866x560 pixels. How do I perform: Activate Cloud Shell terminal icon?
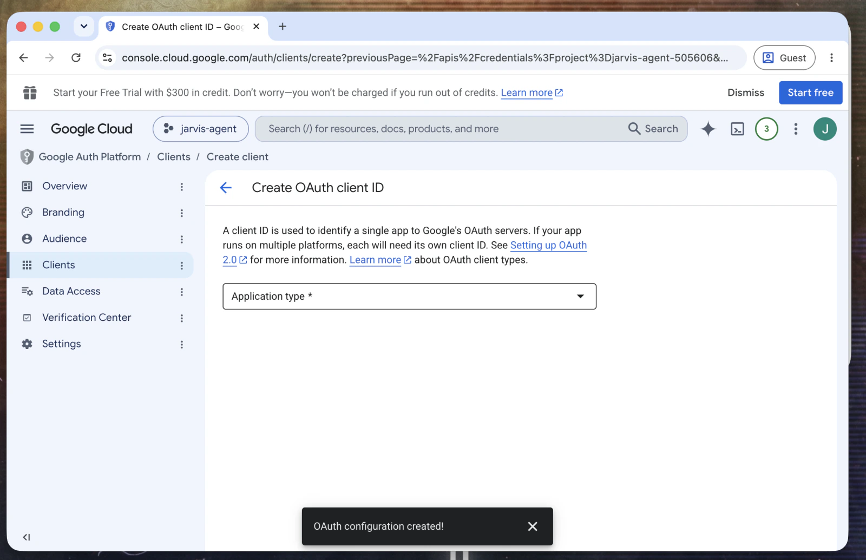737,129
